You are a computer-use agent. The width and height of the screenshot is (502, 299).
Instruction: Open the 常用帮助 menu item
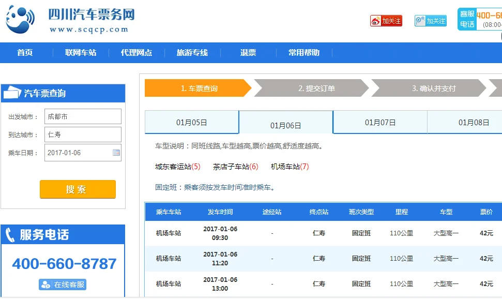pyautogui.click(x=303, y=52)
